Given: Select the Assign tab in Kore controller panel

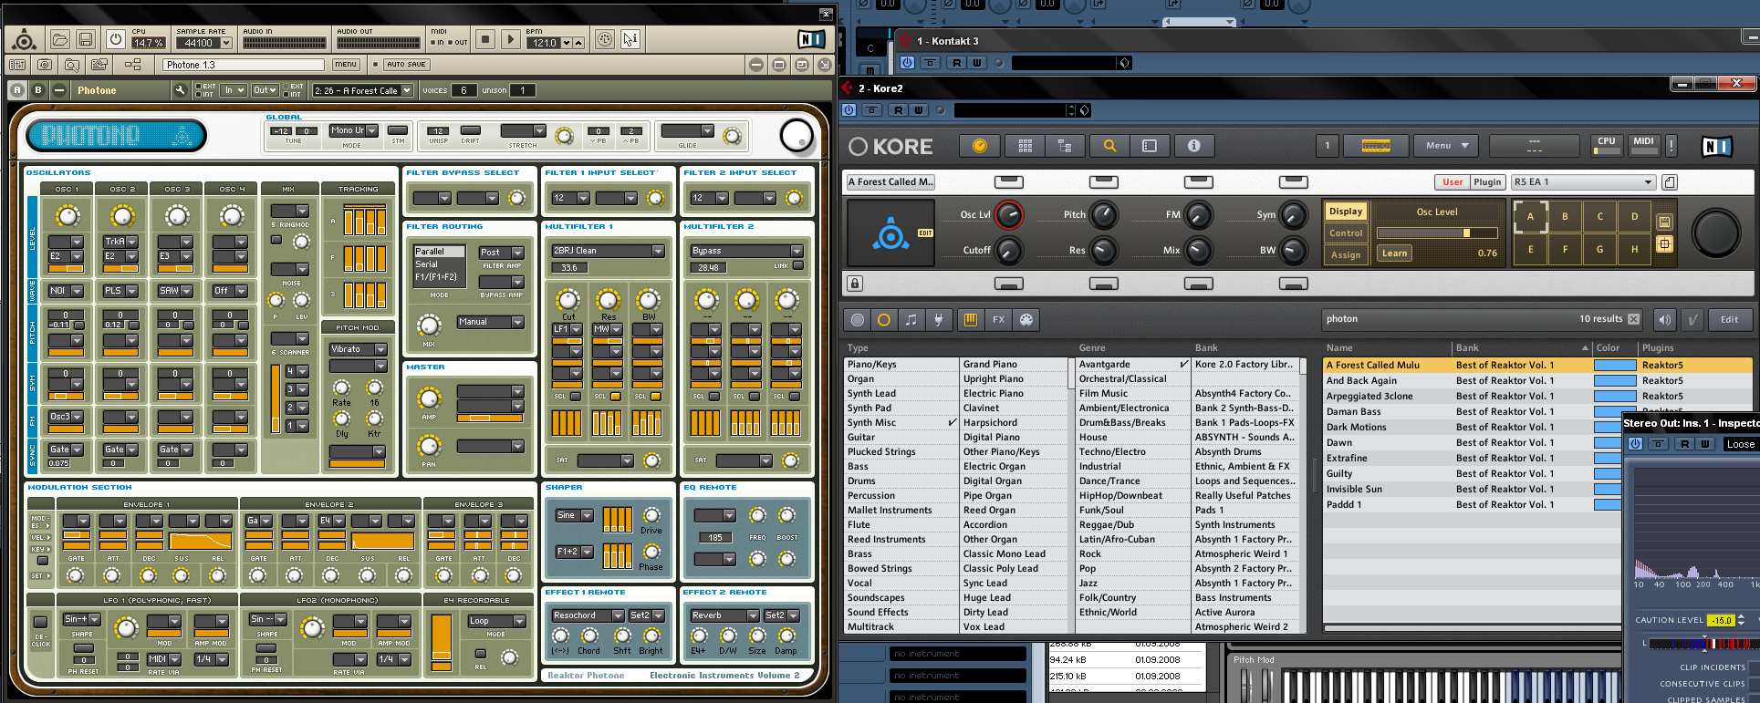Looking at the screenshot, I should pyautogui.click(x=1346, y=255).
